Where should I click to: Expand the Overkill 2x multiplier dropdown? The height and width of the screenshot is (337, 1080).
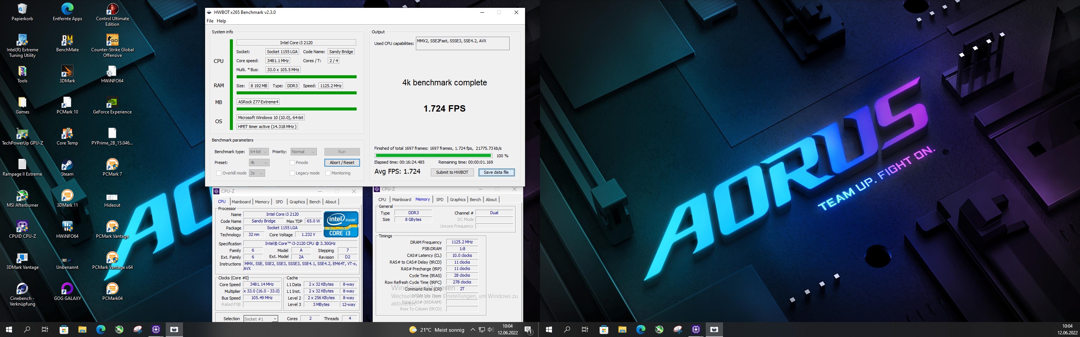[x=256, y=173]
